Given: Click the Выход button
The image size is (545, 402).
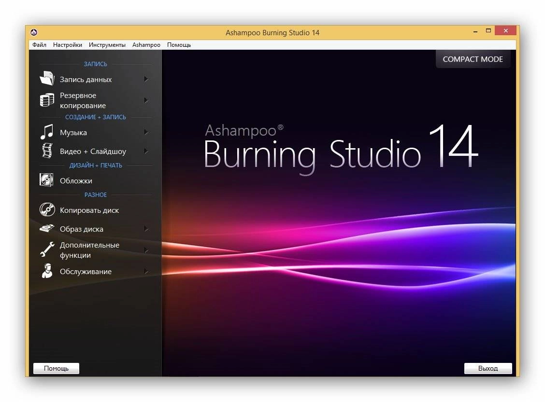Looking at the screenshot, I should coord(488,368).
